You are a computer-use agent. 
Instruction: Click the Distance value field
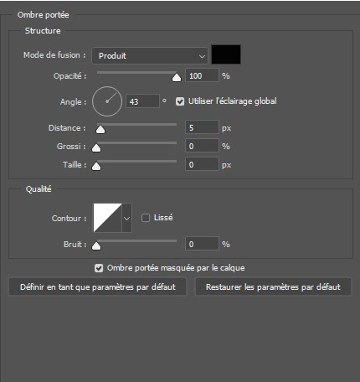tap(202, 127)
